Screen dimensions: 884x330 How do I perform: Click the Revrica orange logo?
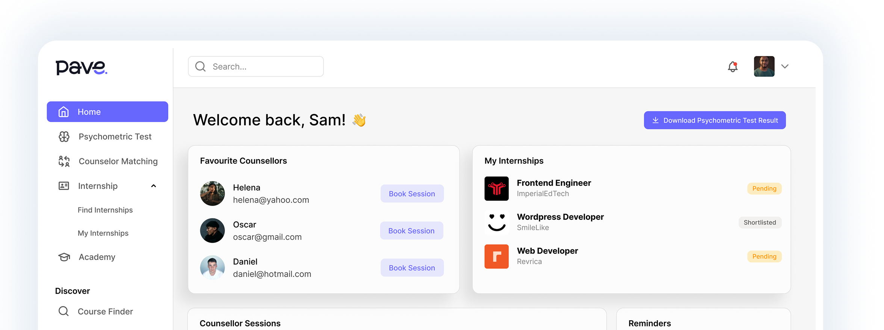point(496,257)
